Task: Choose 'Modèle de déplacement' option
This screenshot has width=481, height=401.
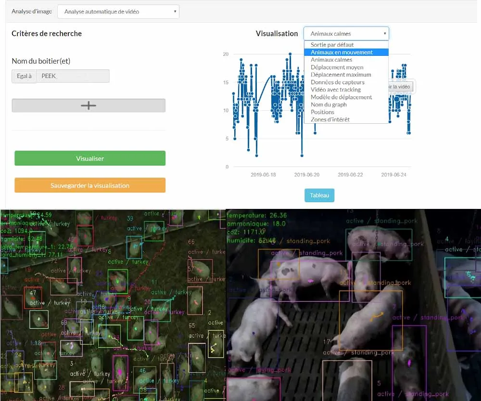Action: click(x=341, y=97)
